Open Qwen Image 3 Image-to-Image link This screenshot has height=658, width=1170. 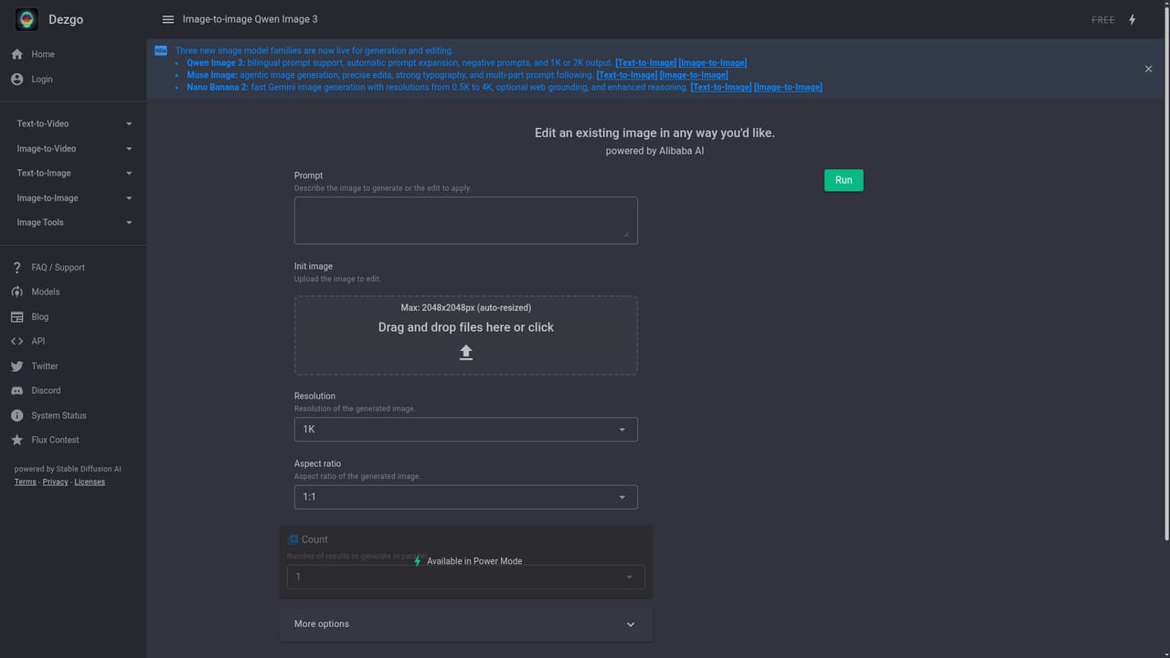713,63
